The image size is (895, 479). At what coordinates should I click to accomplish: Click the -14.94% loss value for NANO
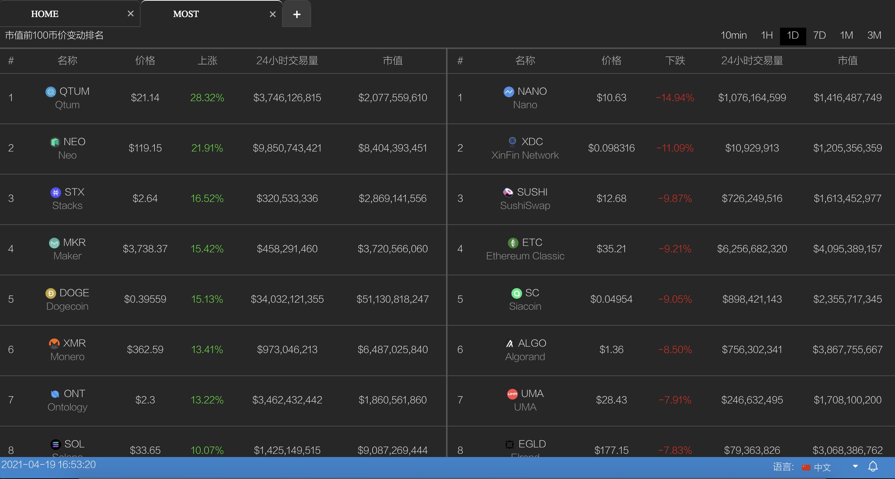click(675, 98)
